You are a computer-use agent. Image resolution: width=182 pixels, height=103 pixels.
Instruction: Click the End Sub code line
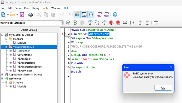pyautogui.click(x=76, y=71)
